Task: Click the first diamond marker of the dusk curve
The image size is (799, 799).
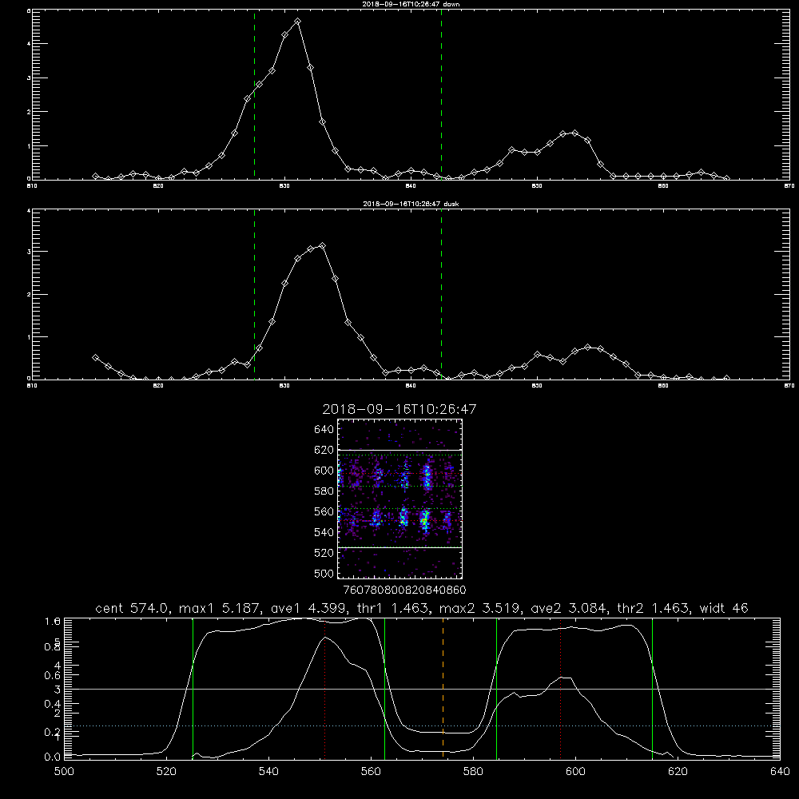Action: click(95, 358)
